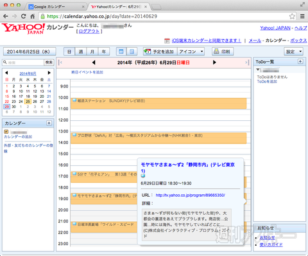
Task: Open プロ野球 DeNA 対 広島 event
Action: coord(158,138)
